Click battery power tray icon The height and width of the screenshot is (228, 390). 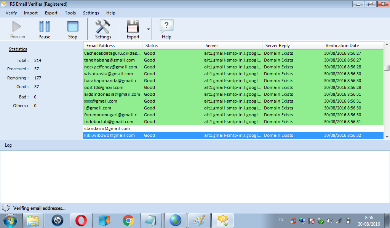[x=348, y=220]
